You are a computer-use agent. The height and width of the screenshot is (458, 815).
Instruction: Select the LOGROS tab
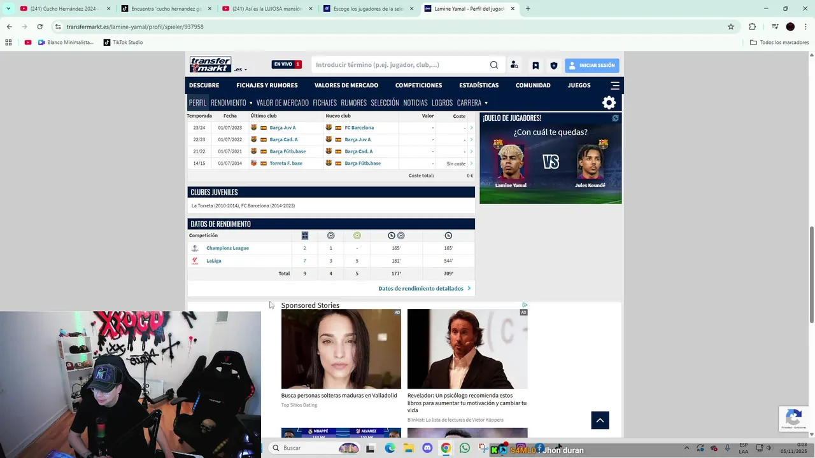click(442, 102)
